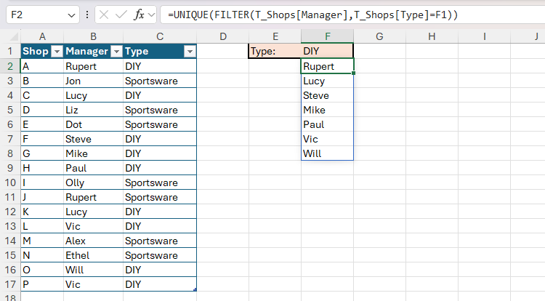The image size is (545, 301).
Task: Click into the UNIQUE FILTER formula bar
Action: tap(352, 15)
